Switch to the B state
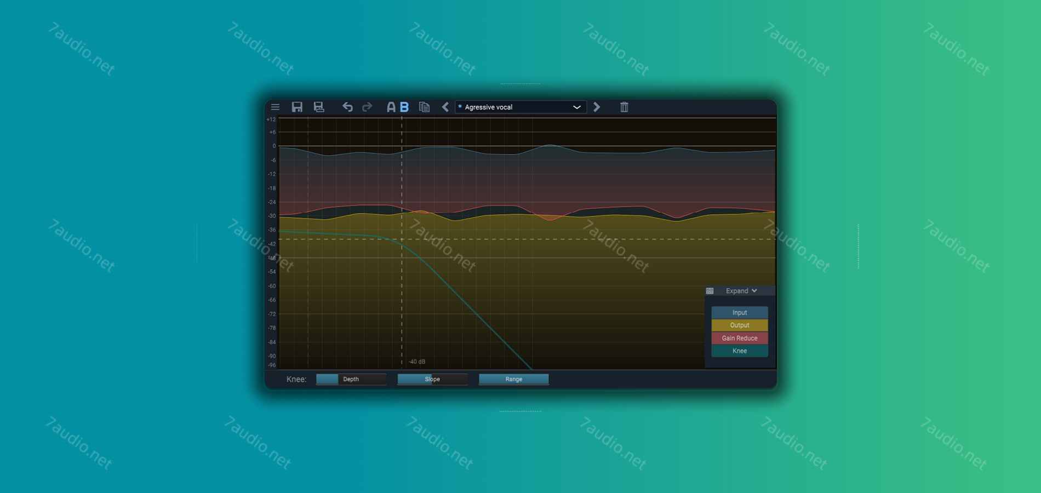1041x493 pixels. tap(404, 107)
